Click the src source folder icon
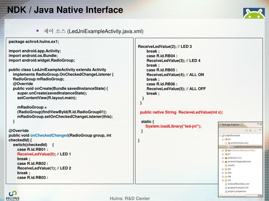The image size is (269, 201). point(226,139)
